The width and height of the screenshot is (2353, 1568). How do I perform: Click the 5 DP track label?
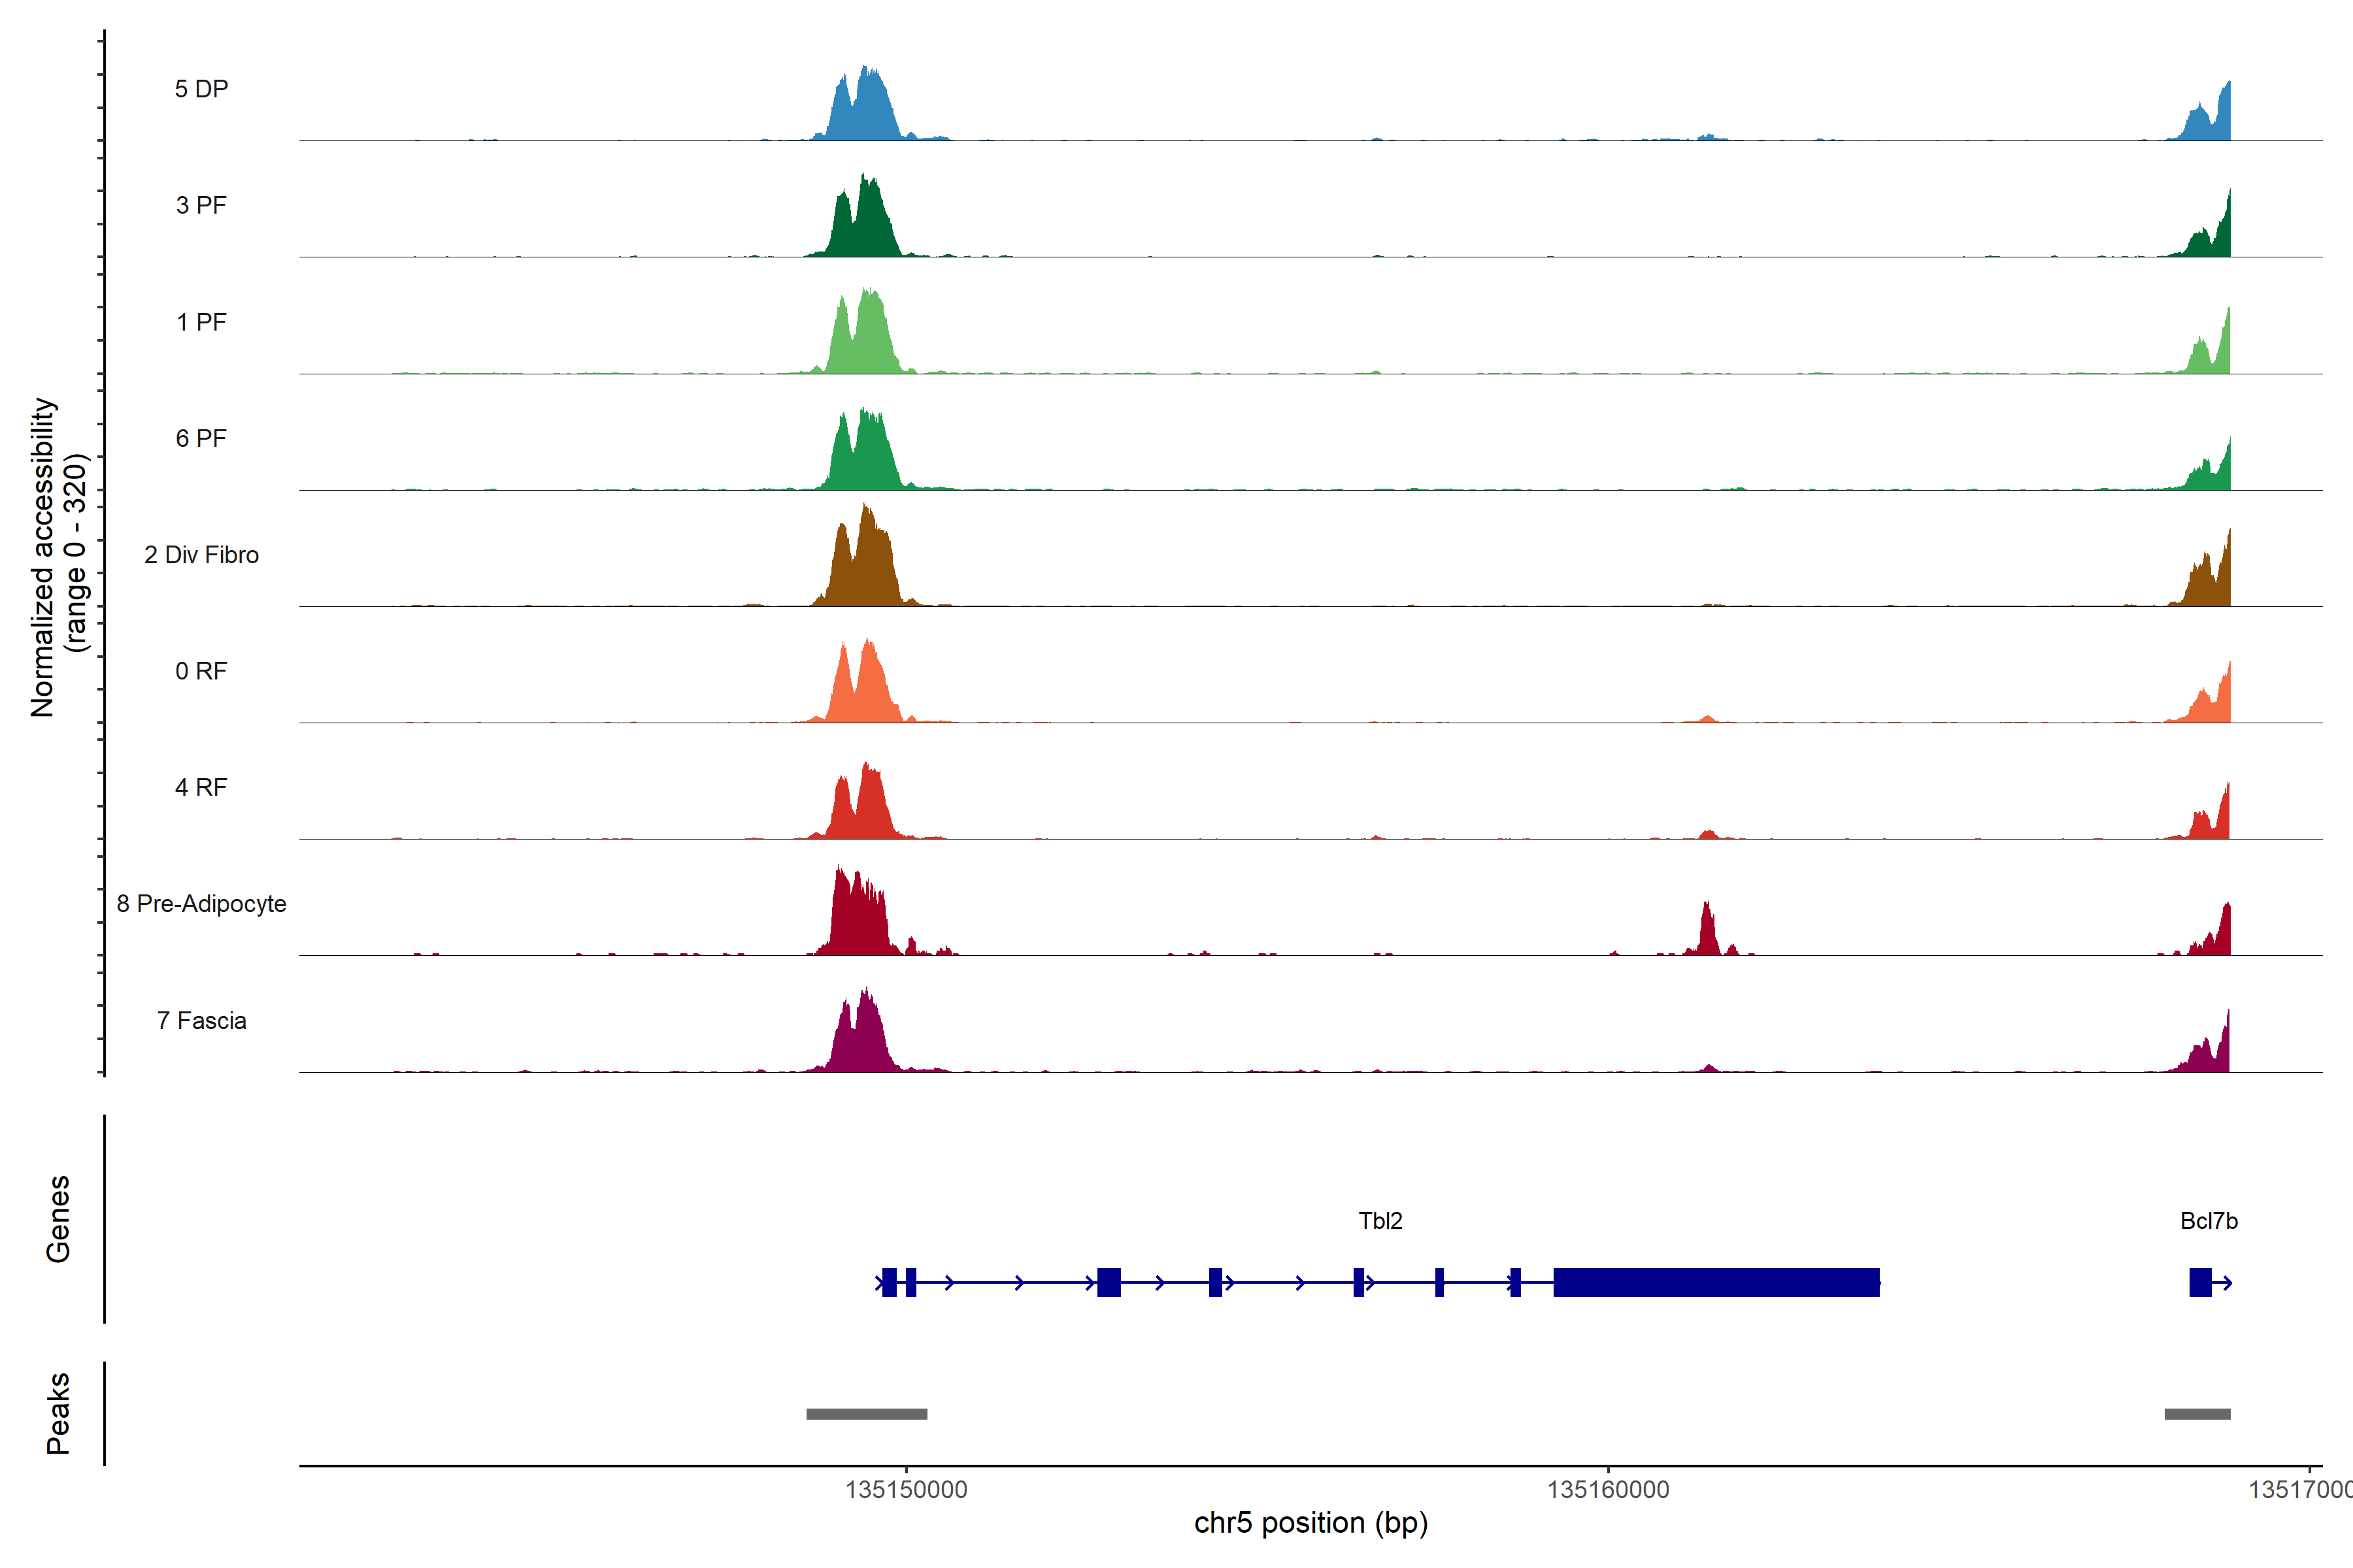(201, 89)
